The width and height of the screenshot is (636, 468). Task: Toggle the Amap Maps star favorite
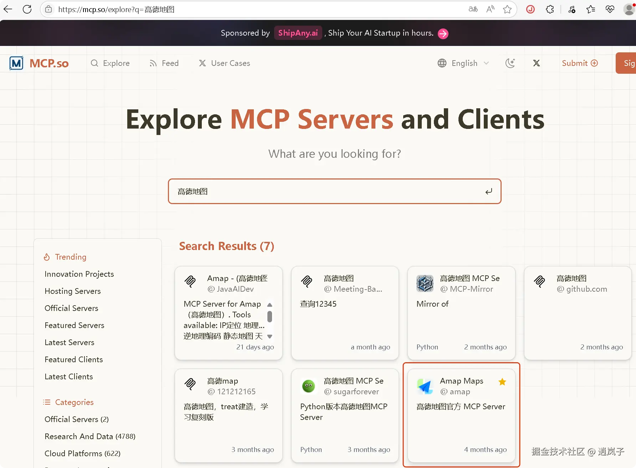(x=502, y=382)
